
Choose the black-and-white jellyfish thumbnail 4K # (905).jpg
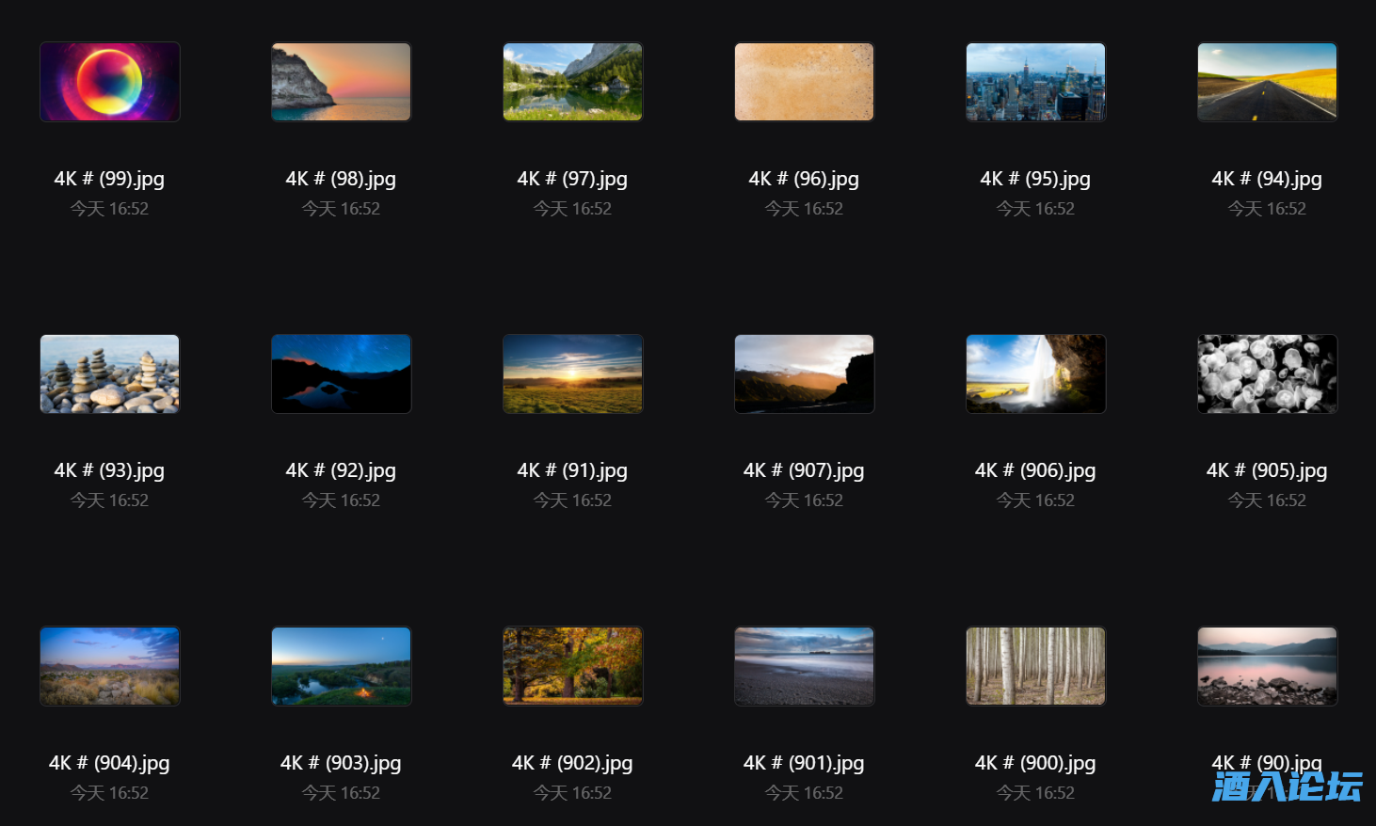[1267, 373]
